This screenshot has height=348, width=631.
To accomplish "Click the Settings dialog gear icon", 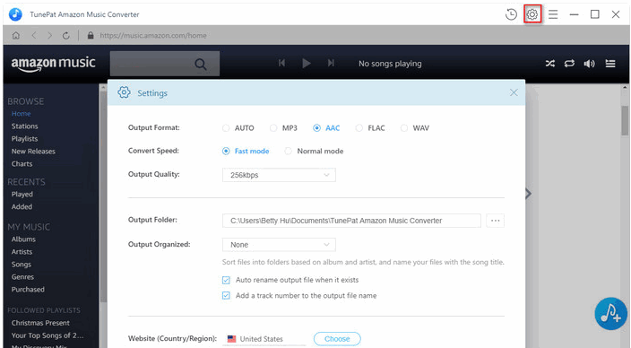I will tap(124, 92).
